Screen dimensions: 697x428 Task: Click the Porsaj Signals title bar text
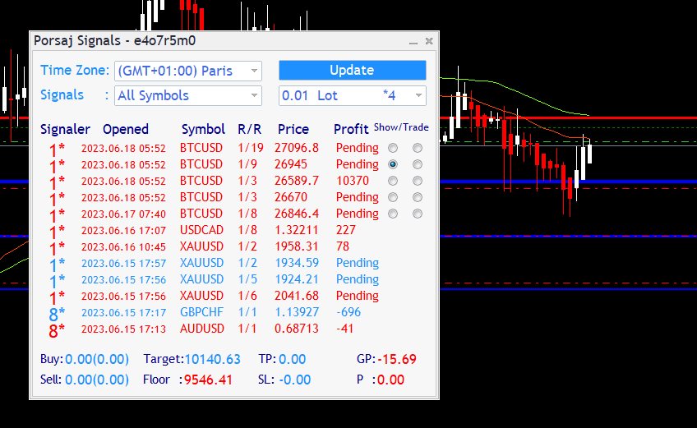(115, 41)
